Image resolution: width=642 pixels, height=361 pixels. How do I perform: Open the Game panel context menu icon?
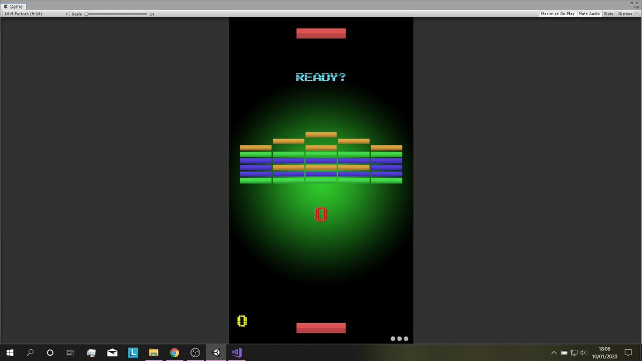pos(637,7)
